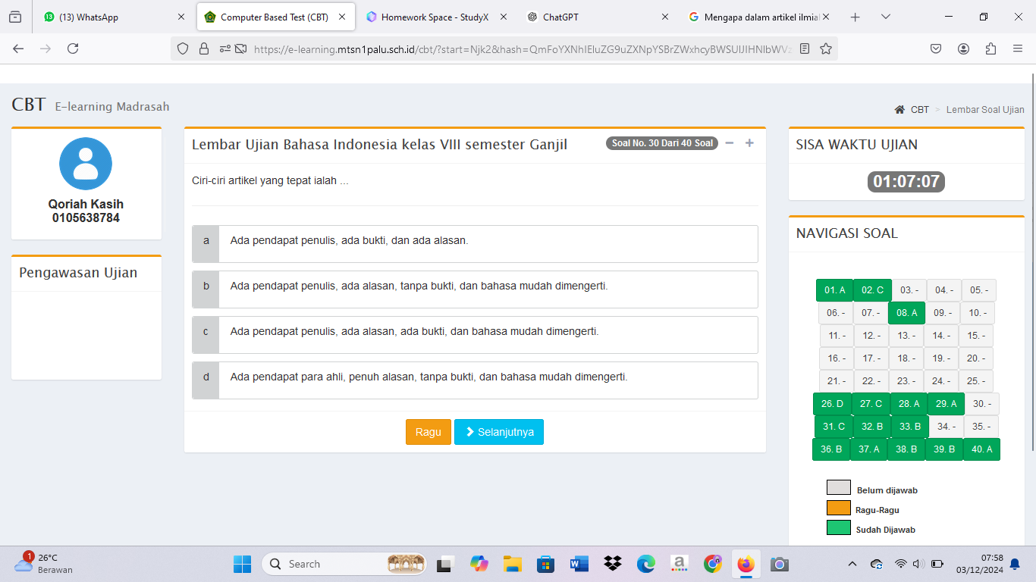Screen dimensions: 1036x582
Task: Jump to question 34 in navigation
Action: (947, 427)
